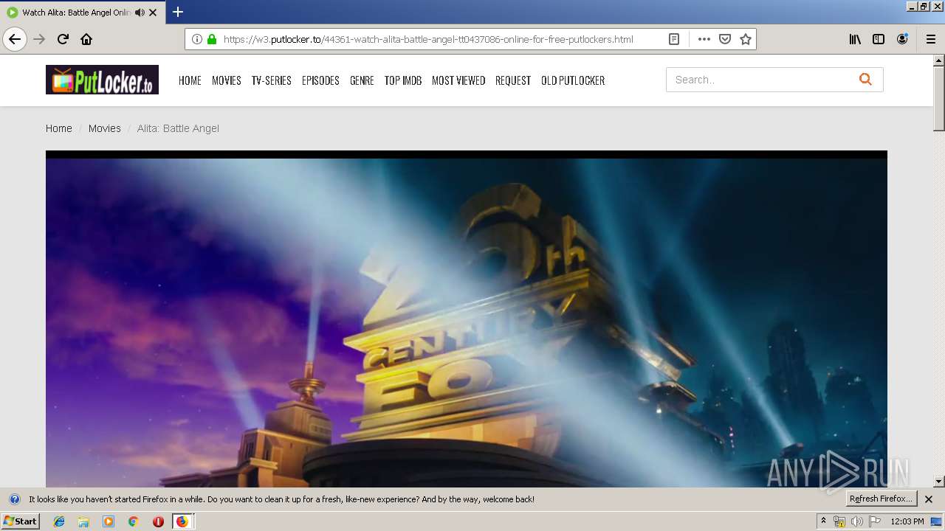Click the notification bar info icon
945x531 pixels.
click(14, 499)
